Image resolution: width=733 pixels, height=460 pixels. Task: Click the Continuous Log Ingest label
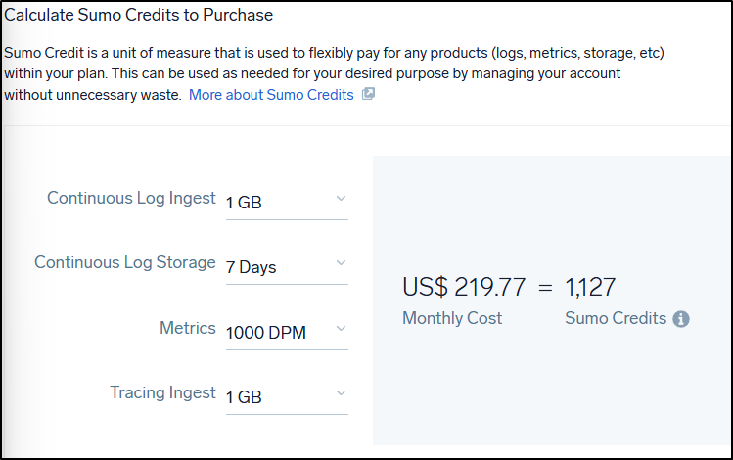131,198
